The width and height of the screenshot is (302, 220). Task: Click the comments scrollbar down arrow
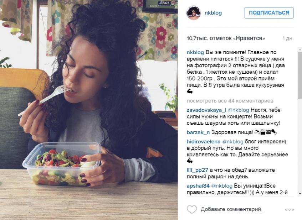click(300, 194)
